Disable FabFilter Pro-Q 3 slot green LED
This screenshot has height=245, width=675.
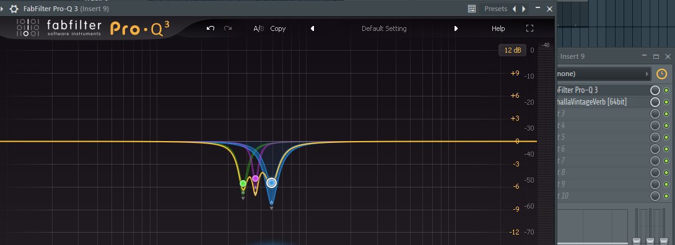coord(666,90)
